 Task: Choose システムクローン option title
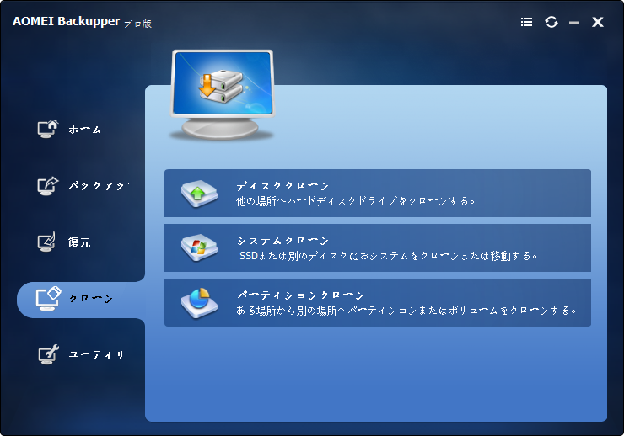[282, 241]
